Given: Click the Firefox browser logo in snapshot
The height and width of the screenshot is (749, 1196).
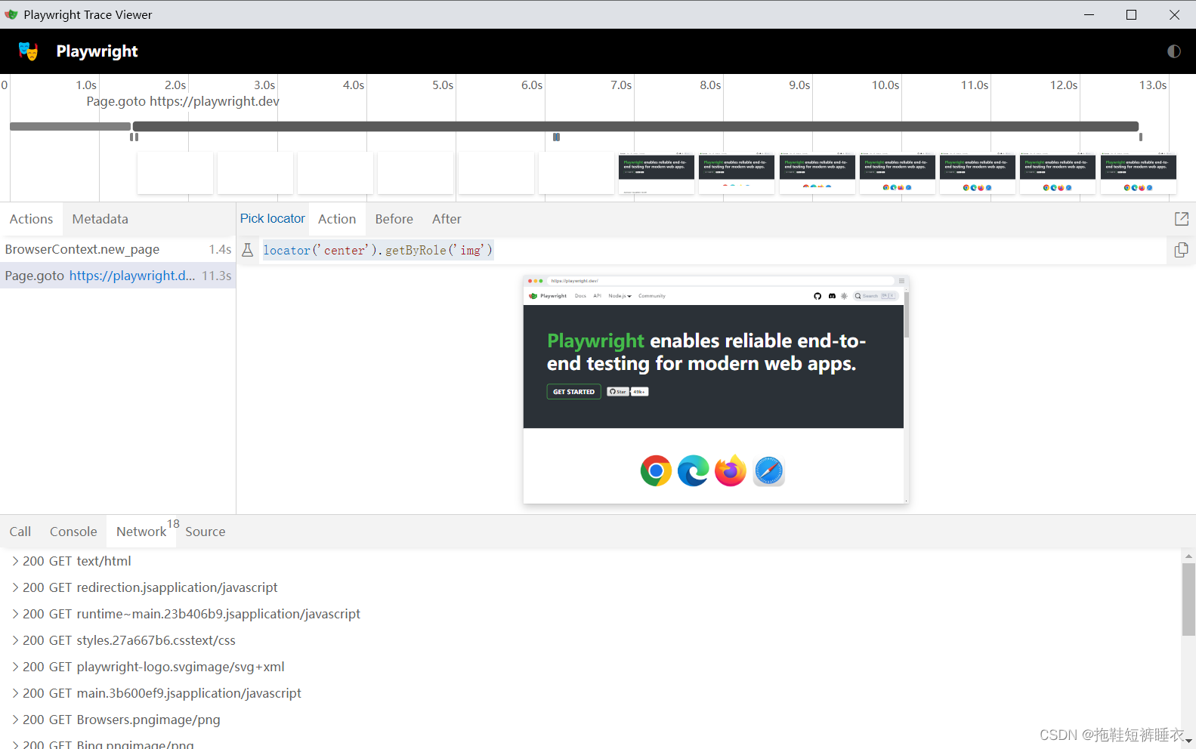Looking at the screenshot, I should coord(731,471).
